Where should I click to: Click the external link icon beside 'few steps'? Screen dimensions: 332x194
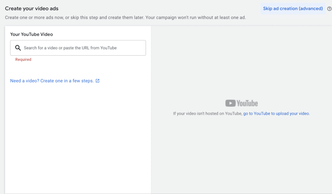pos(97,81)
